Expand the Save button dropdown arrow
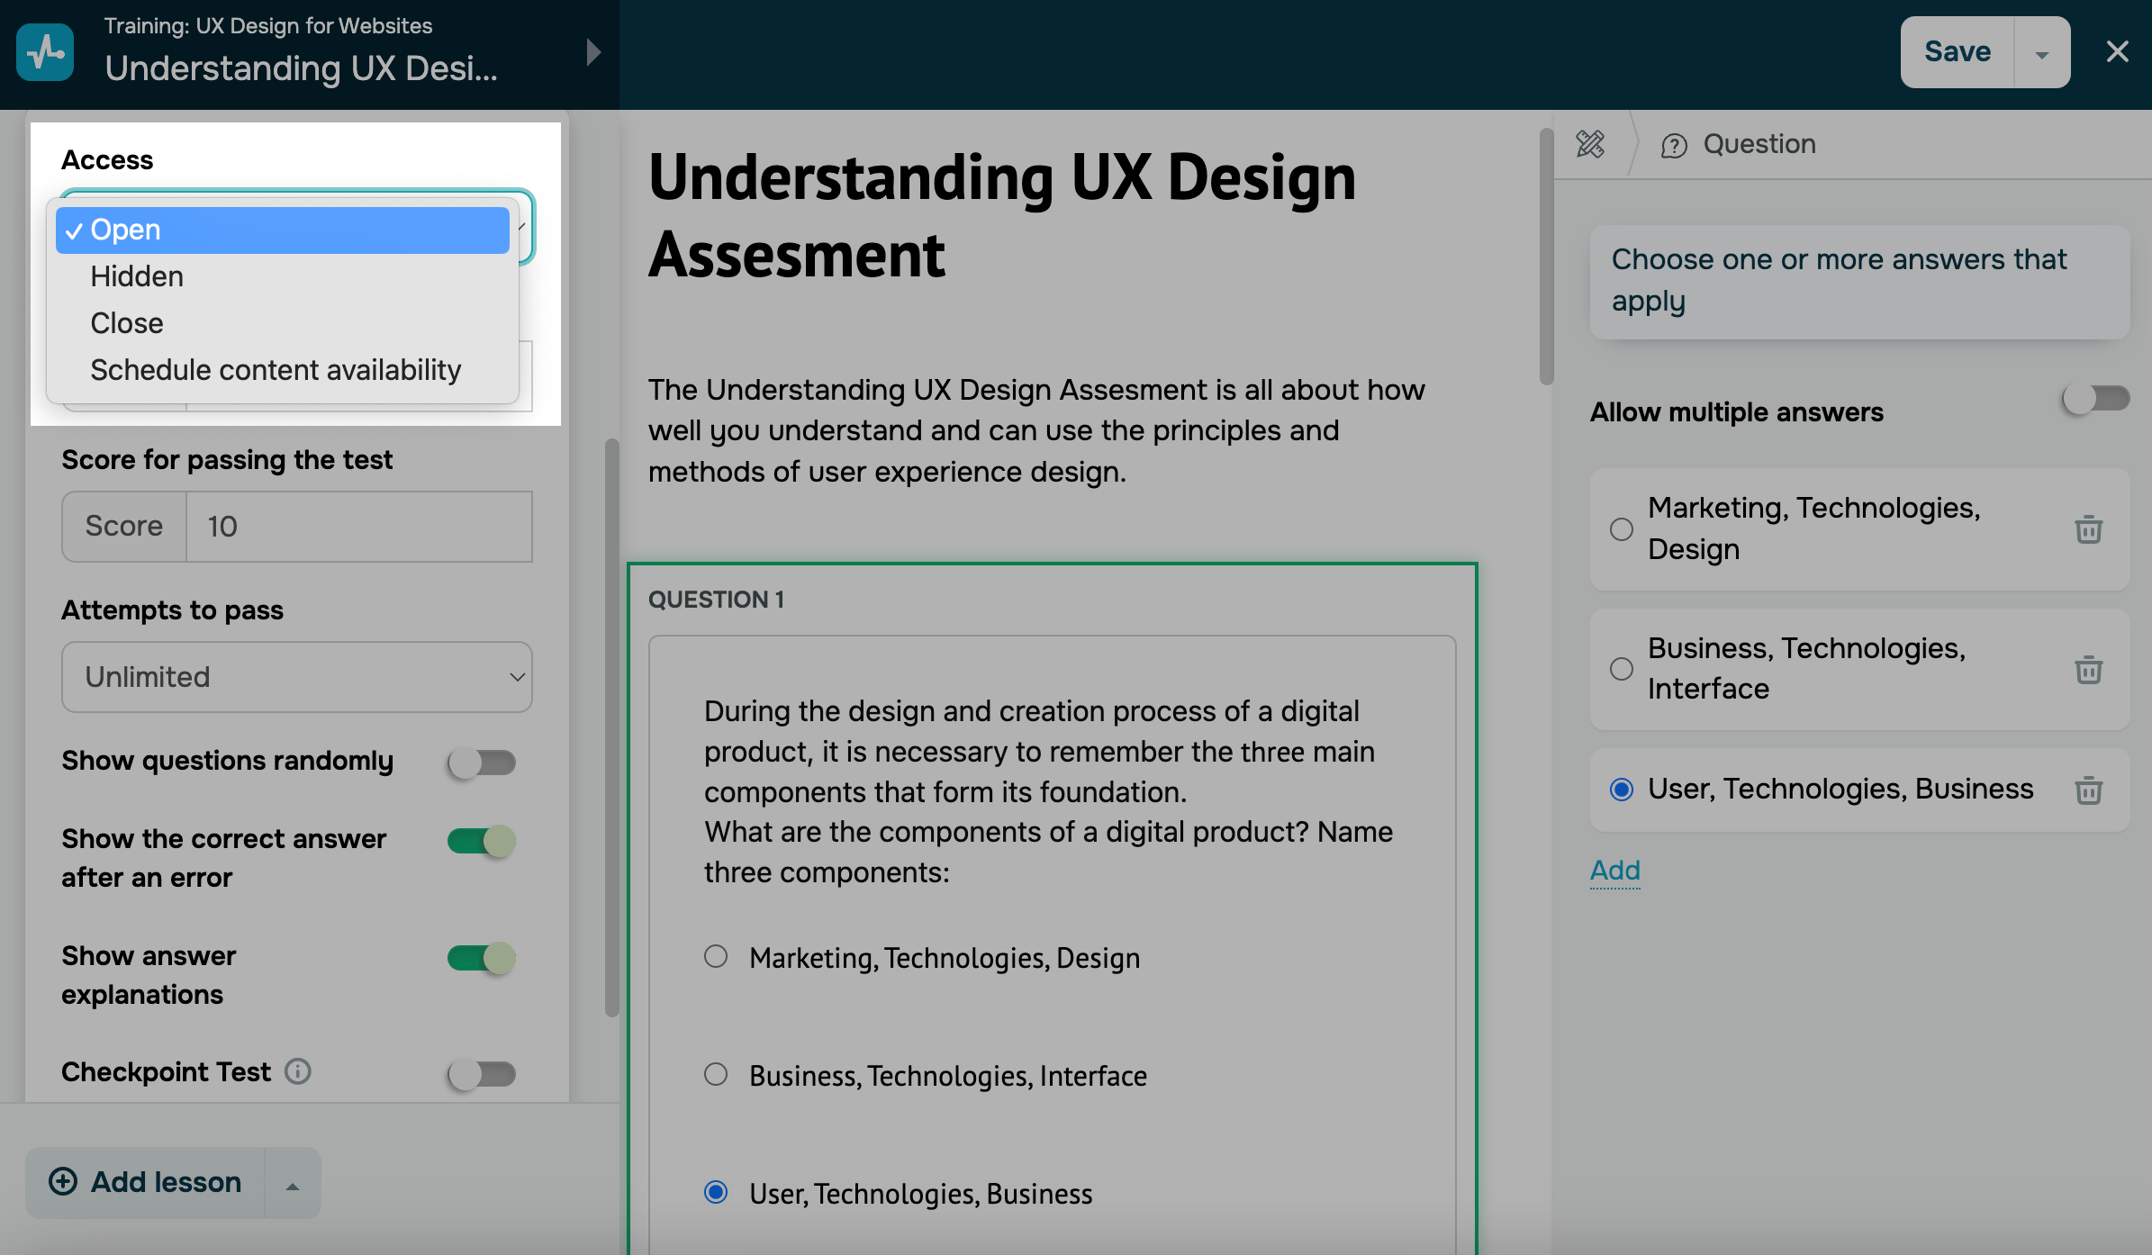Screen dimensions: 2152x1255 point(2041,54)
